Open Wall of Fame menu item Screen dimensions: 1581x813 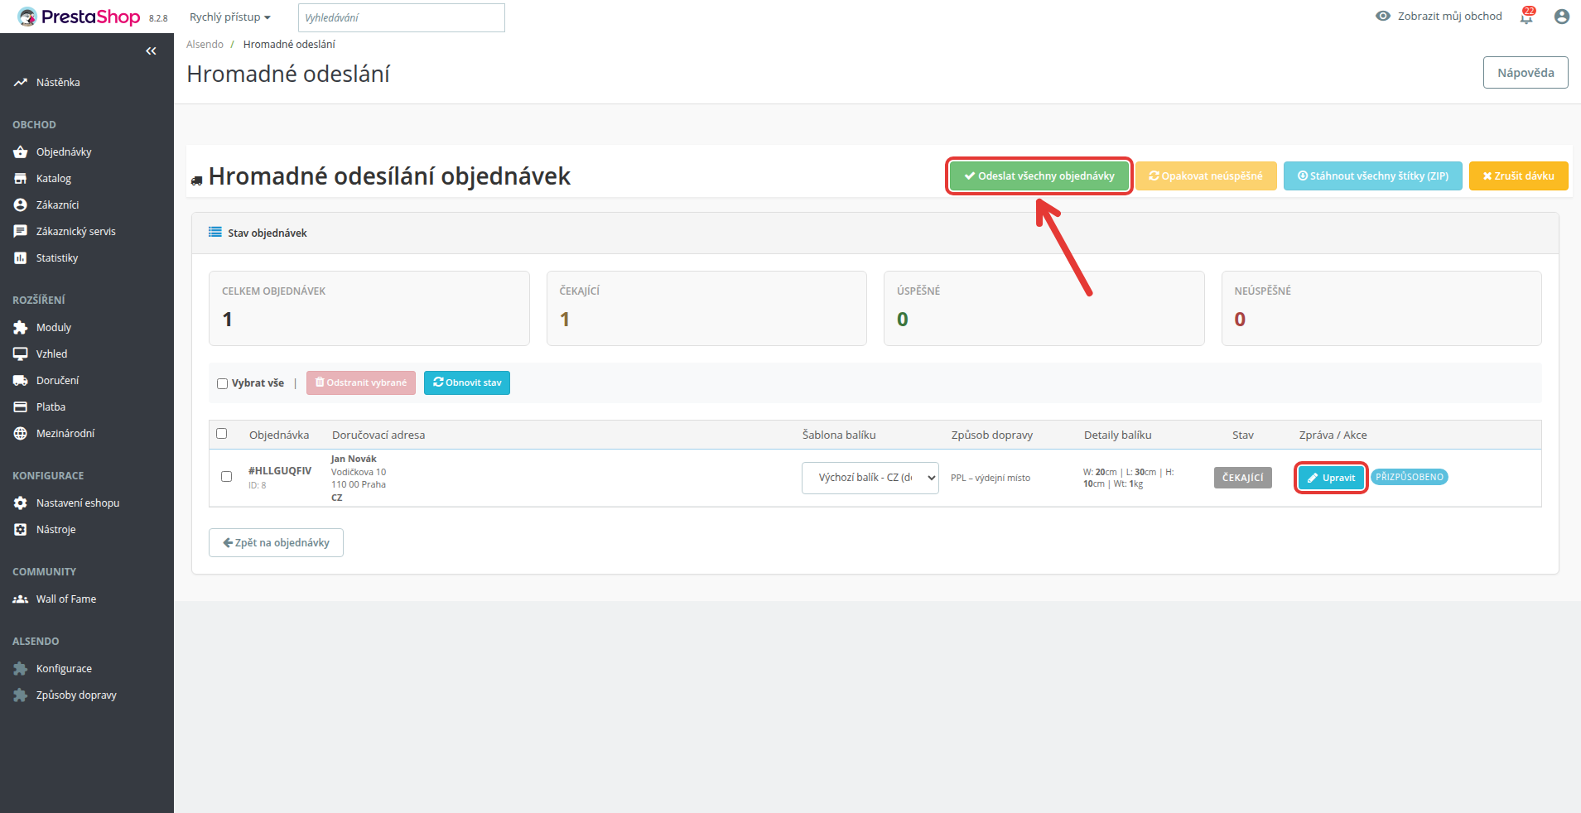(x=66, y=599)
